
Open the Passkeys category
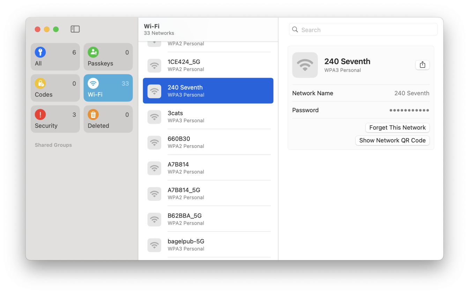[108, 57]
